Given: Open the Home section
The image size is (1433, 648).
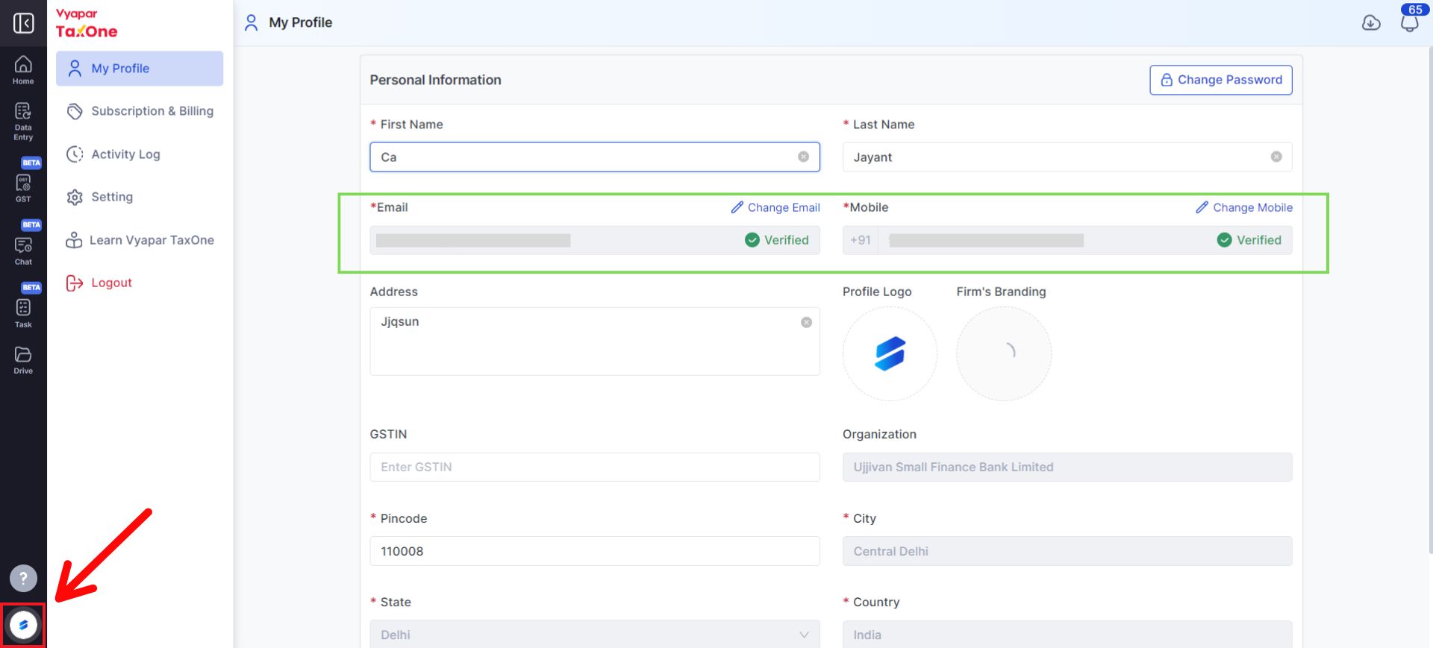Looking at the screenshot, I should (23, 70).
